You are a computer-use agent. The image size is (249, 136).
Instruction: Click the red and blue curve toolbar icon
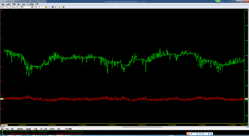50,7
